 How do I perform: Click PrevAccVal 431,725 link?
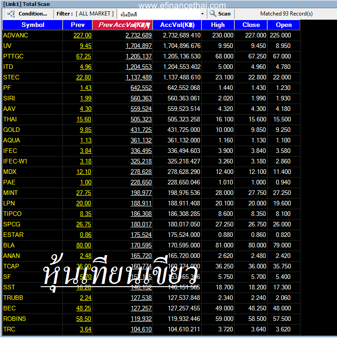click(x=141, y=130)
